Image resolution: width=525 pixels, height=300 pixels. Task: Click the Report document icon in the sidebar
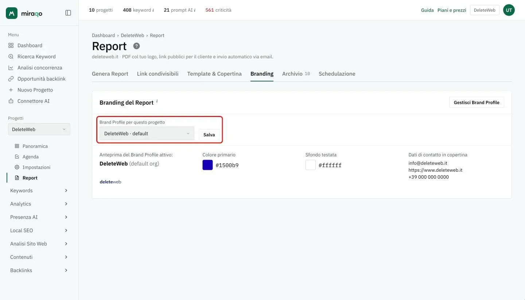pyautogui.click(x=17, y=178)
